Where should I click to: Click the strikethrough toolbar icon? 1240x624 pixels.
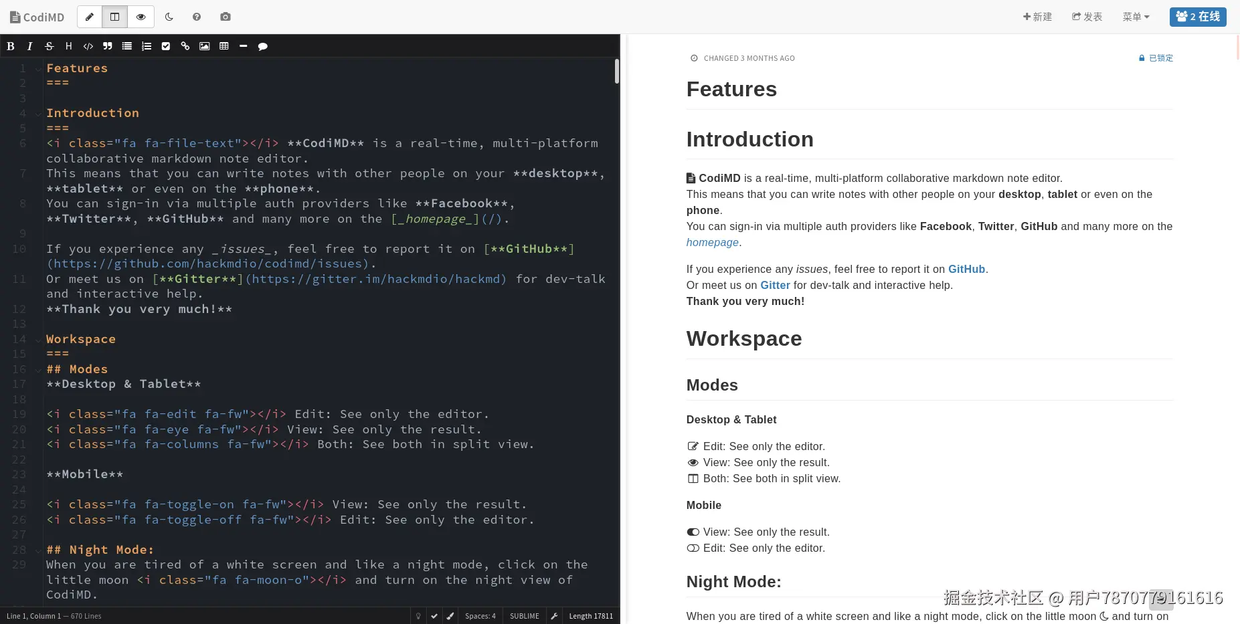pos(49,46)
